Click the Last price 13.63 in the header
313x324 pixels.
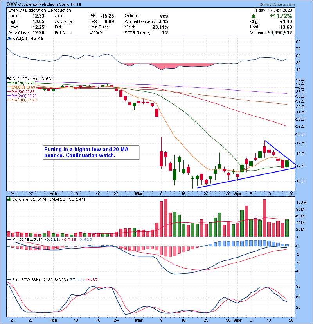pyautogui.click(x=286, y=27)
